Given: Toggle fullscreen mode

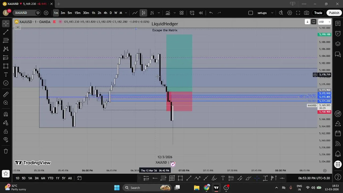Looking at the screenshot, I should (x=298, y=13).
